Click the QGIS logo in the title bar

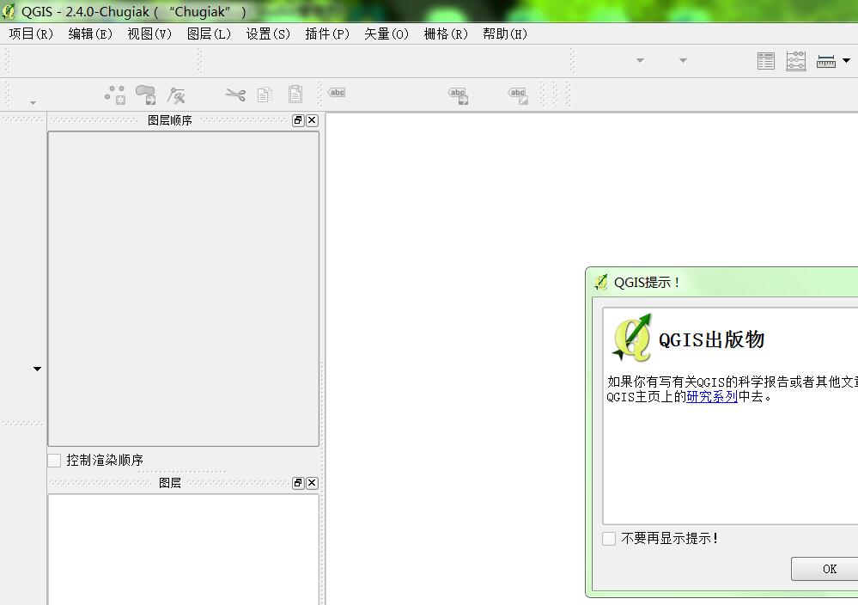[9, 11]
